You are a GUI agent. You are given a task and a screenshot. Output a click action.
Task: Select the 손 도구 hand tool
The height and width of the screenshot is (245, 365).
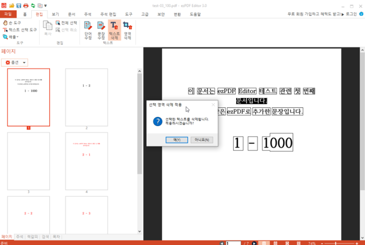click(12, 23)
